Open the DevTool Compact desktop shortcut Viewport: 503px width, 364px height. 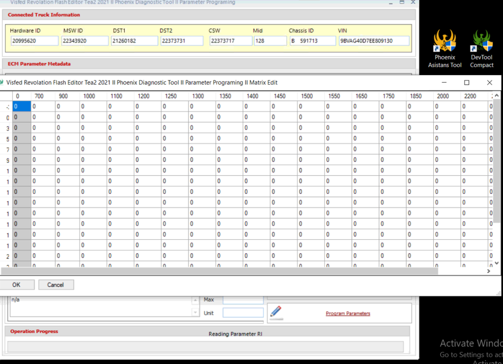481,49
